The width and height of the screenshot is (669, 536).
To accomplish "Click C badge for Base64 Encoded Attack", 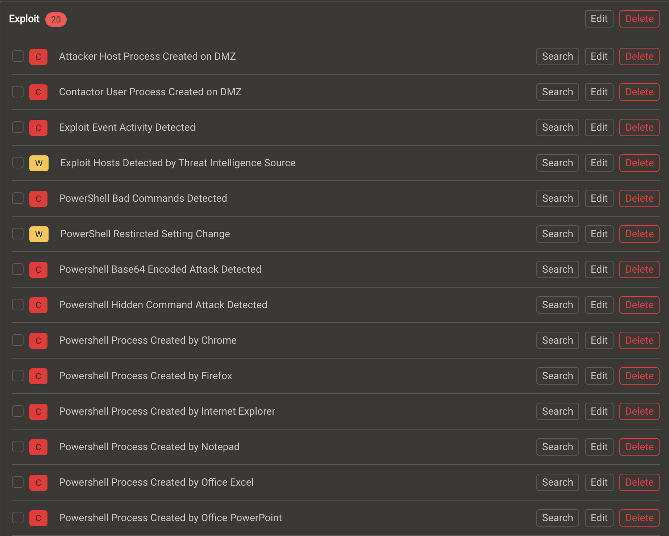I will coord(38,269).
